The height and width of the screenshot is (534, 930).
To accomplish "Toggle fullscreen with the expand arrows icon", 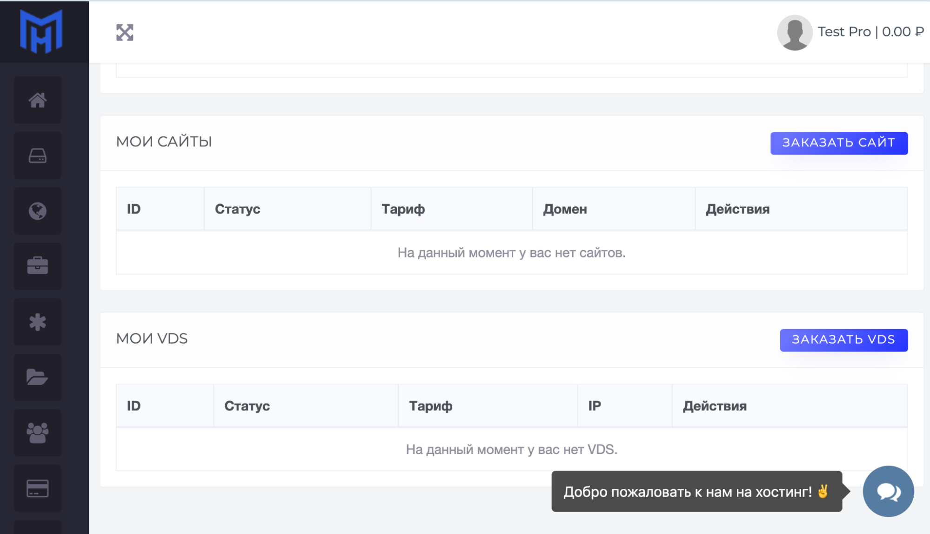I will pos(125,33).
